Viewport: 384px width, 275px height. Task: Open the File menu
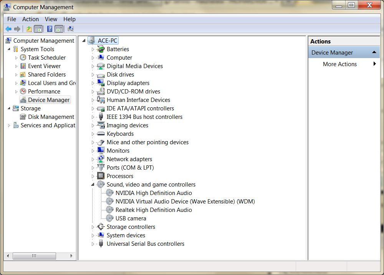(x=12, y=19)
